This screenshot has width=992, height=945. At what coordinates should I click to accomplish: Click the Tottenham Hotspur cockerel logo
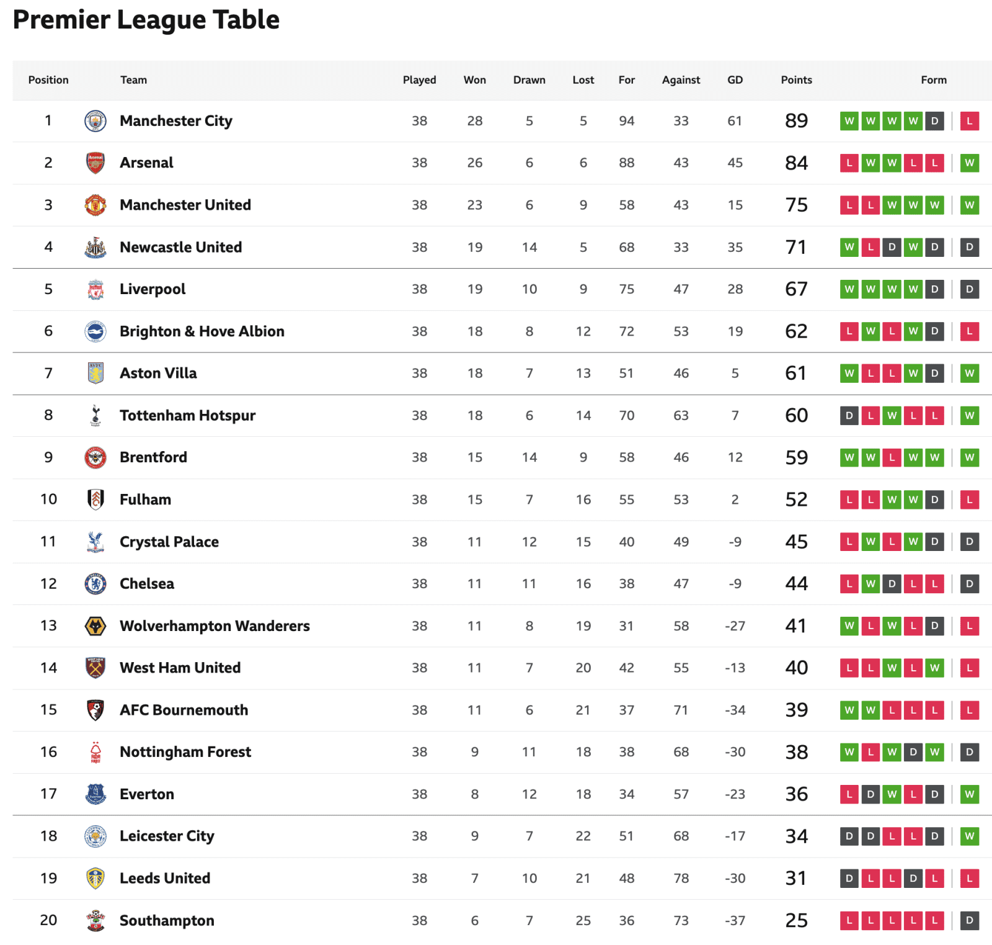(x=95, y=415)
